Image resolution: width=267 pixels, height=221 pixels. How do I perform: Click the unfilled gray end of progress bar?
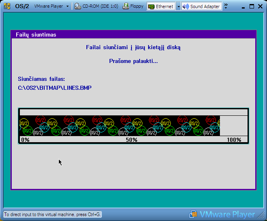234,126
